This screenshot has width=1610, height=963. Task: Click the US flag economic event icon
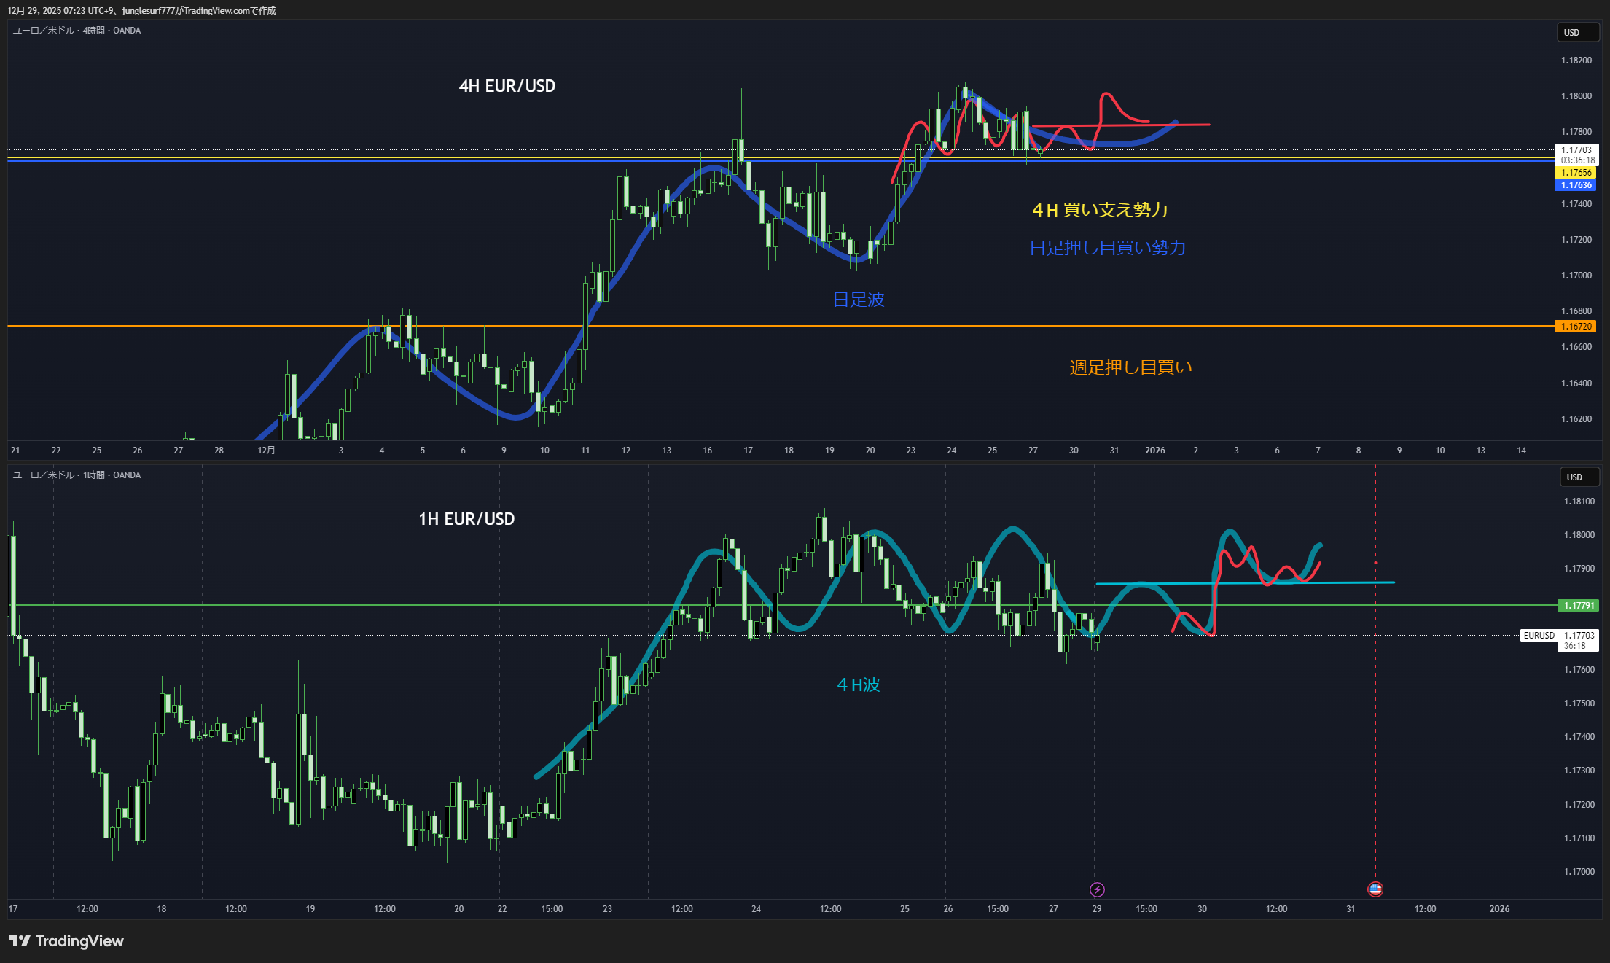coord(1375,889)
